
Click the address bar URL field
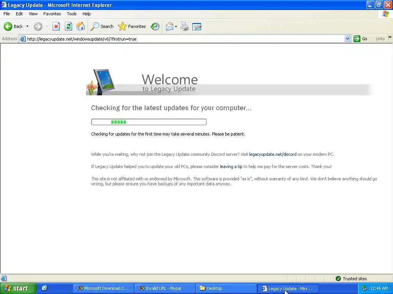pyautogui.click(x=185, y=39)
